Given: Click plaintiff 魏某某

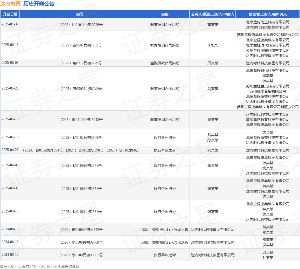Looking at the screenshot, I should tap(213, 135).
